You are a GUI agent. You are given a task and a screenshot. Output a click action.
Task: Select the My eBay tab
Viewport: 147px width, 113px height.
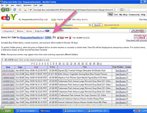[123, 15]
